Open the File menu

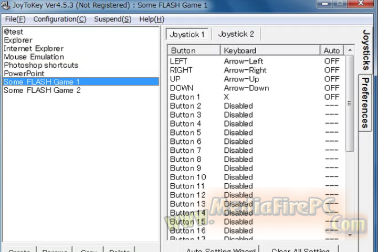(15, 19)
